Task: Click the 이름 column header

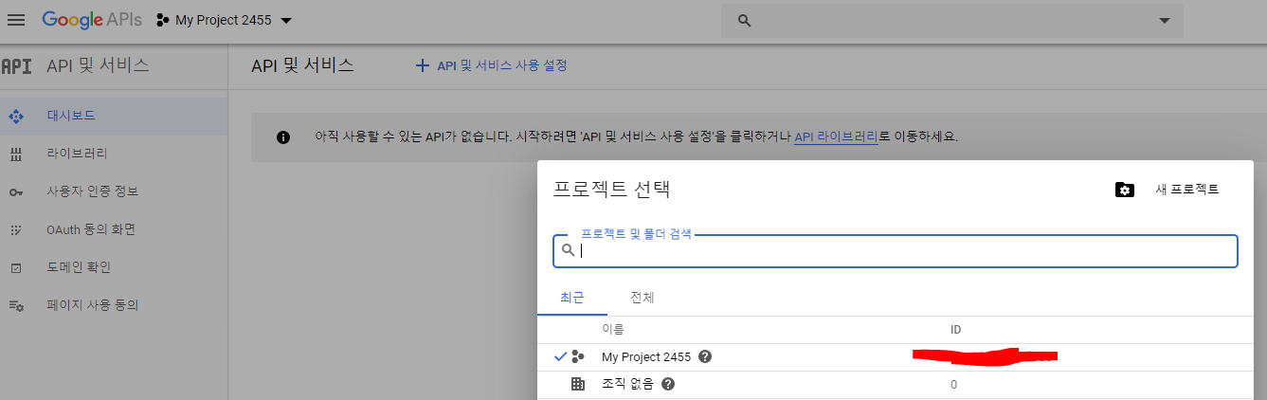Action: (612, 330)
